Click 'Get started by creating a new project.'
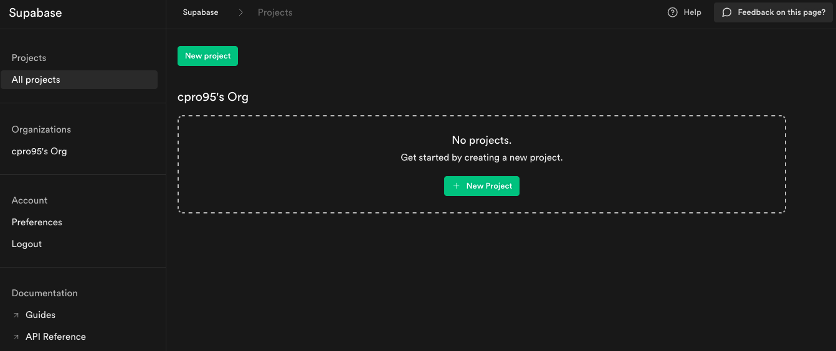The height and width of the screenshot is (351, 836). click(482, 157)
